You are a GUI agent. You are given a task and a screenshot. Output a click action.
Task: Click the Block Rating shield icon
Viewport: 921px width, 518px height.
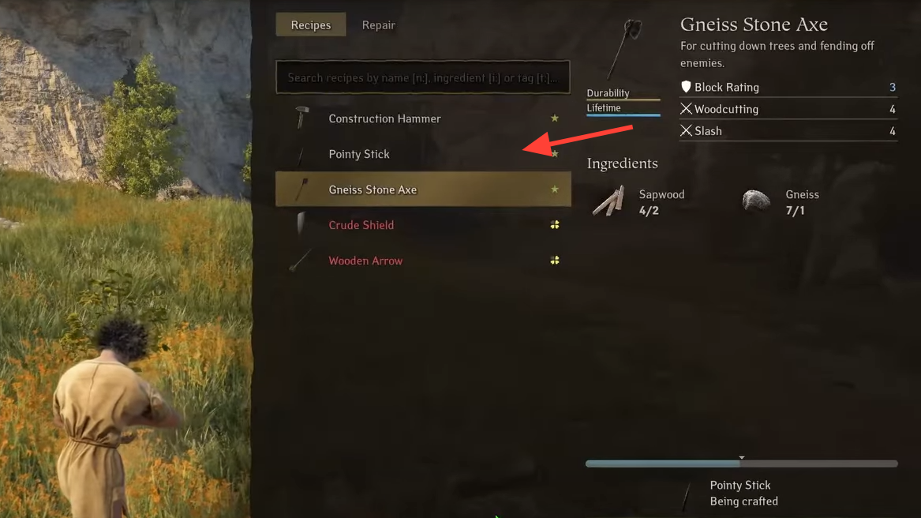(x=686, y=87)
